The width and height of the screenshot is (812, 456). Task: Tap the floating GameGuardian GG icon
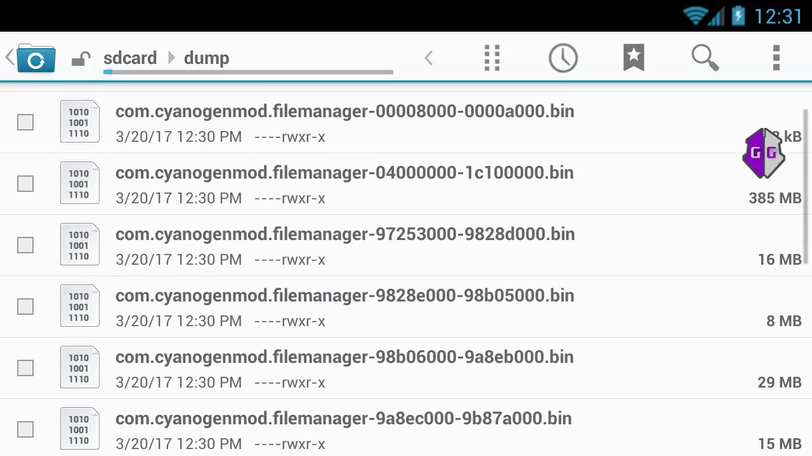click(x=763, y=153)
